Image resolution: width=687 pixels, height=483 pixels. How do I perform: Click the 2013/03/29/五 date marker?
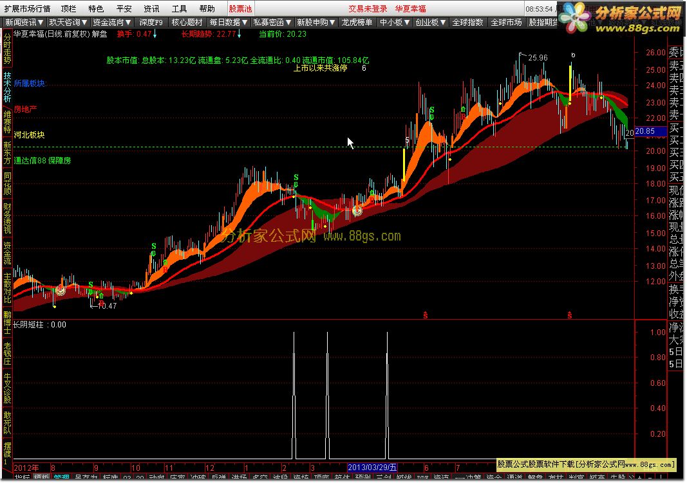[372, 468]
